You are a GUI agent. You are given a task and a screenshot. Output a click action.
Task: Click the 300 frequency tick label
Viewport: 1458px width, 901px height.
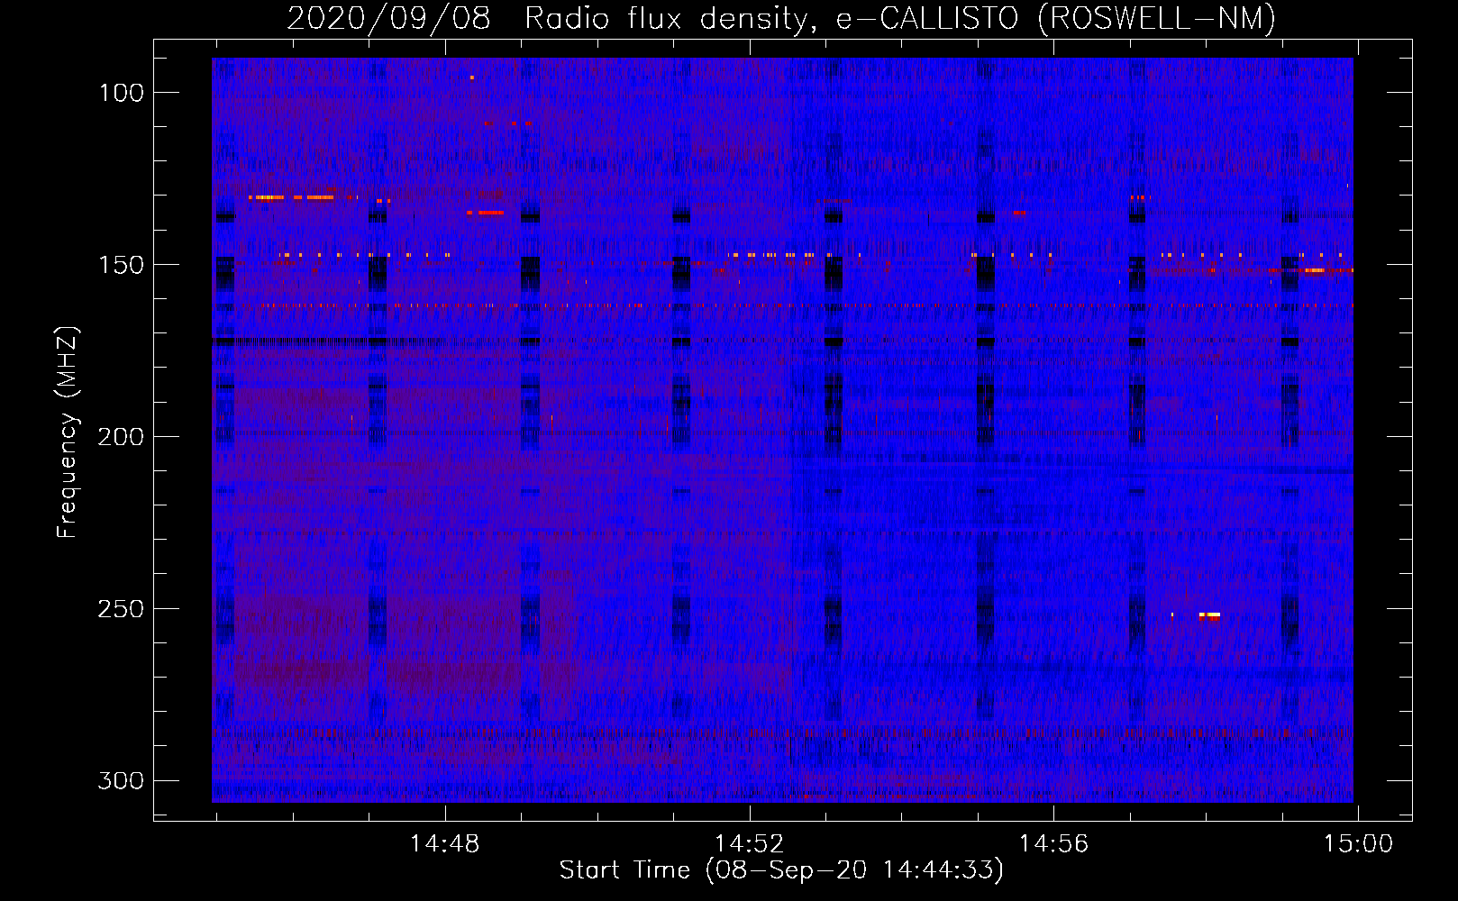tap(122, 780)
